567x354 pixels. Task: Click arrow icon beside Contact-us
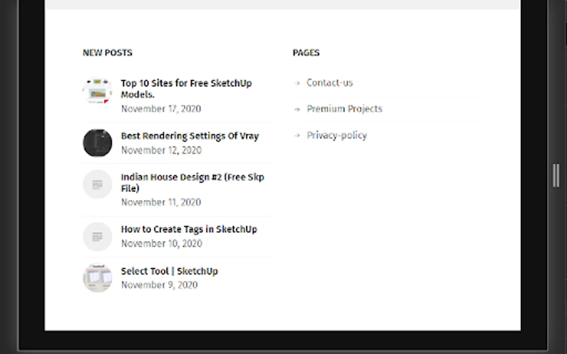297,83
